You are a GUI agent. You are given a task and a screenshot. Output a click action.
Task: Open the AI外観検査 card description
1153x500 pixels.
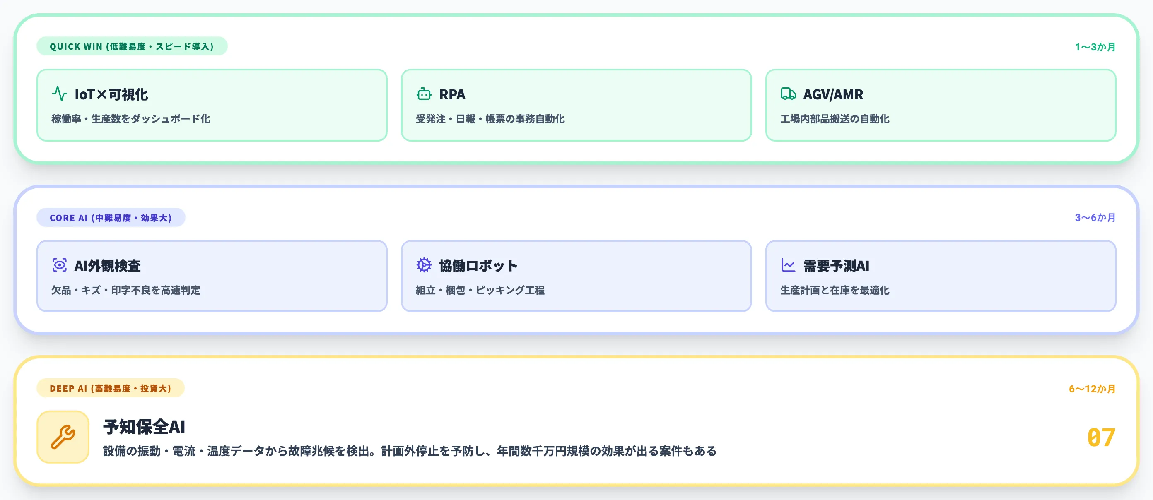[x=125, y=290]
